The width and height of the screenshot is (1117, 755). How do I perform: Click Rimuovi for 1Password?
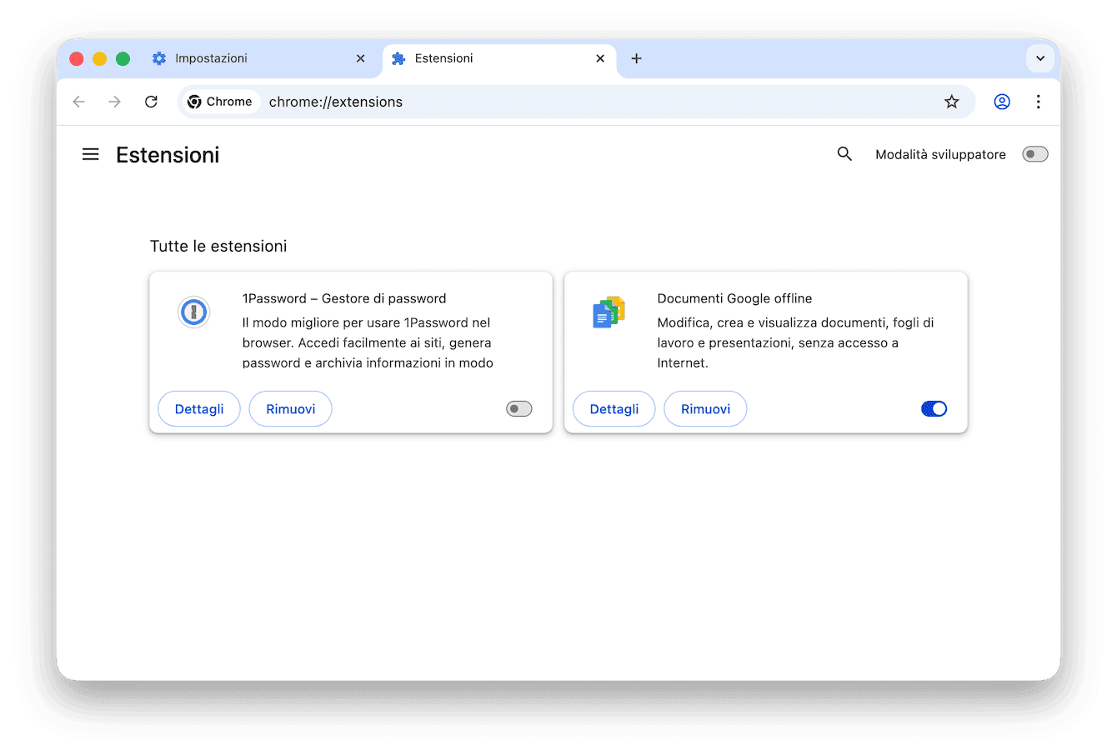[291, 409]
